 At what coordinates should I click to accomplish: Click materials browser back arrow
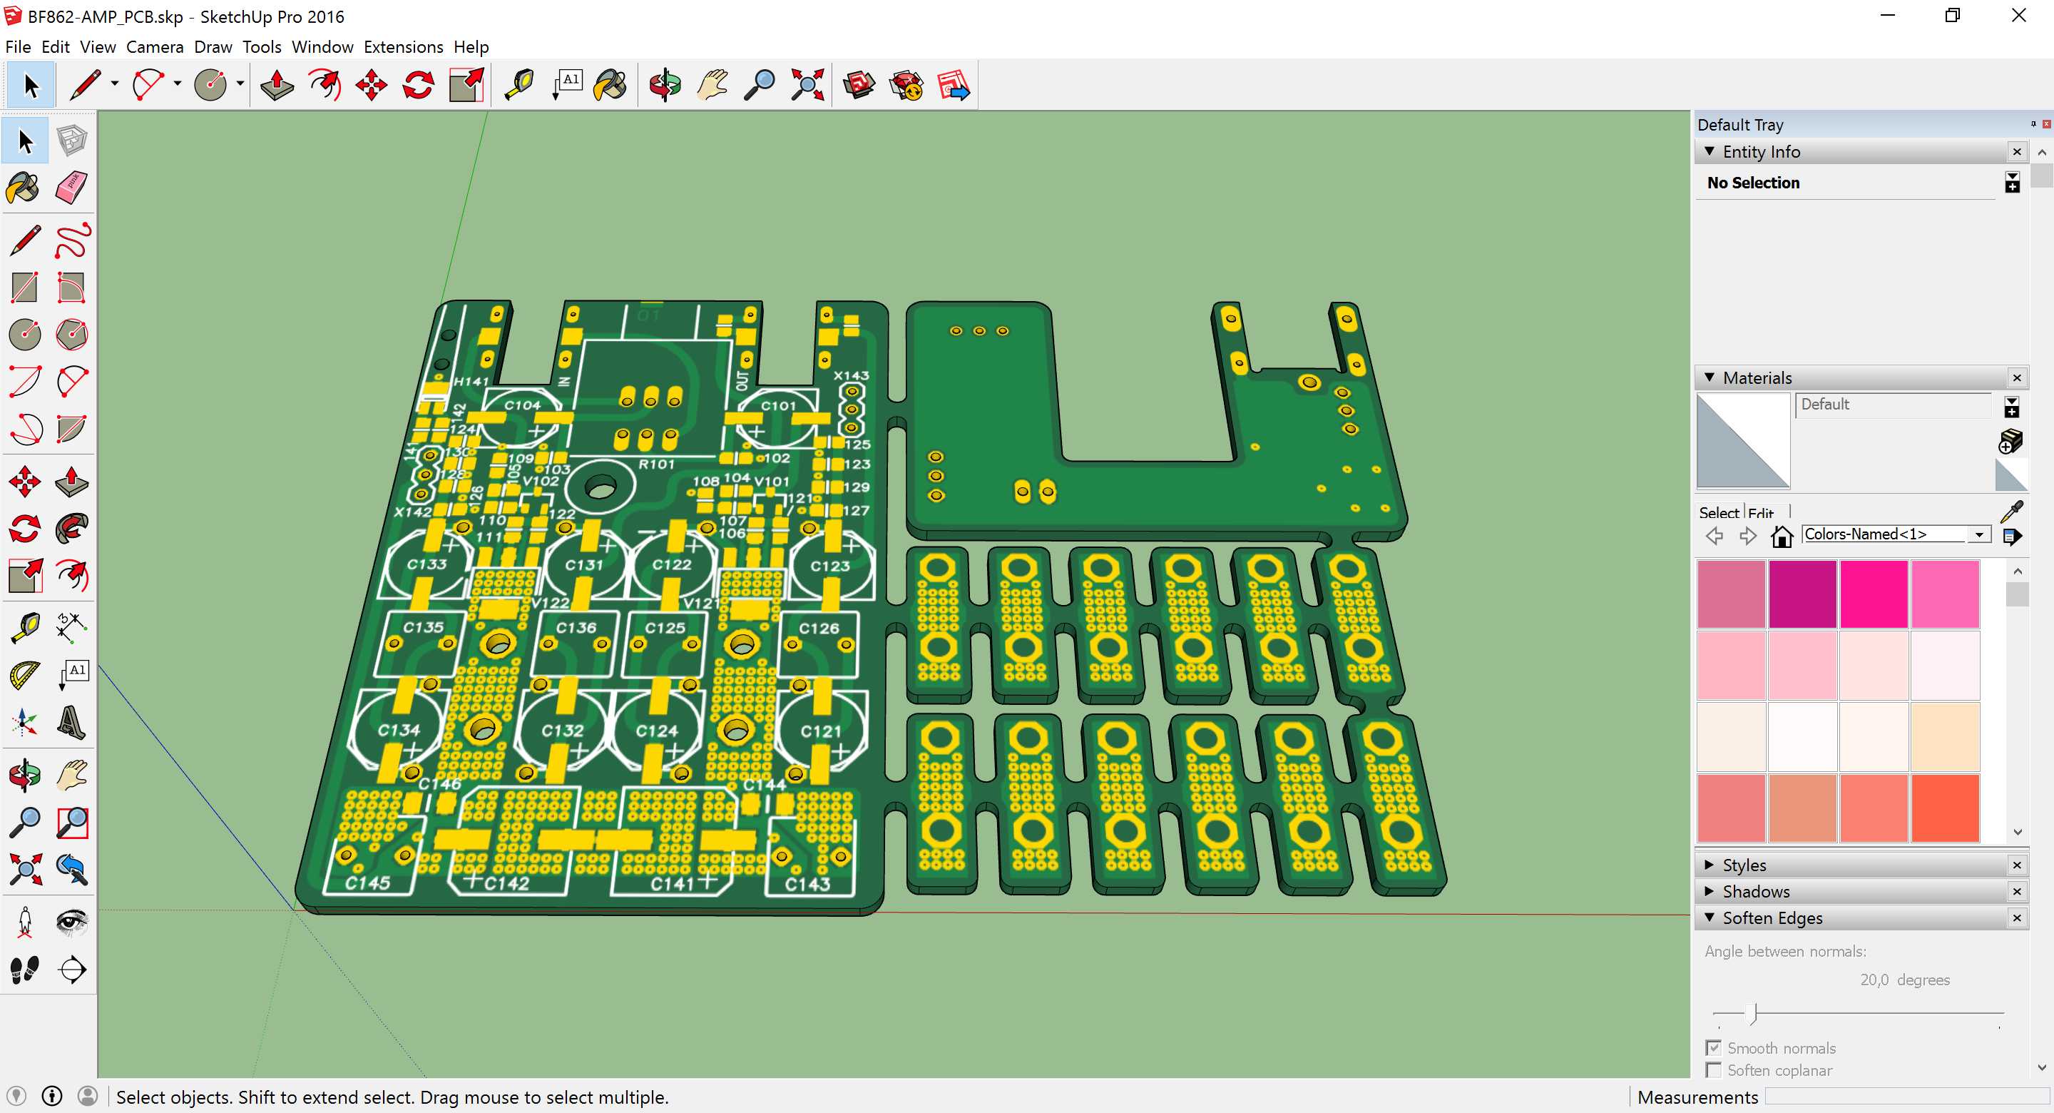click(x=1715, y=535)
